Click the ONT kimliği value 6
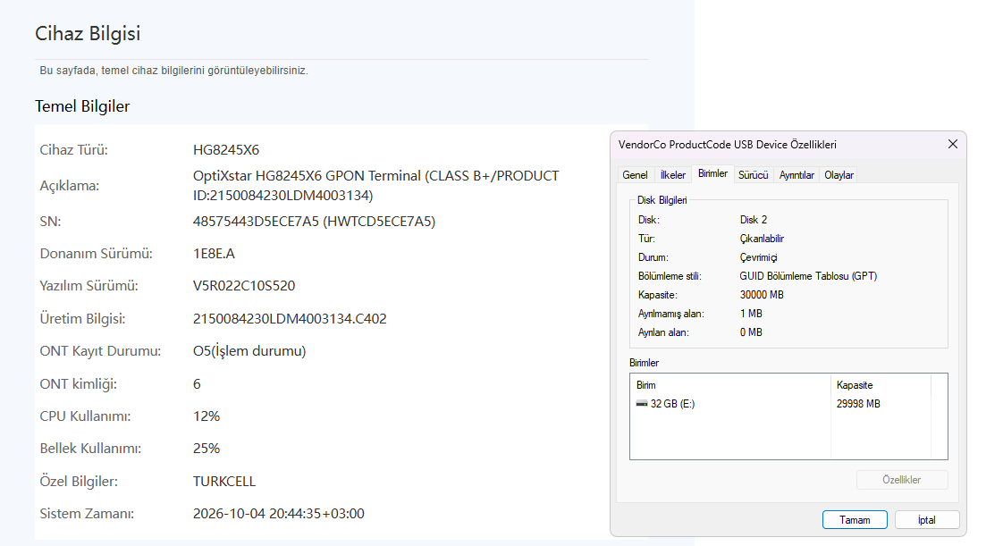The width and height of the screenshot is (1003, 546). (x=197, y=384)
